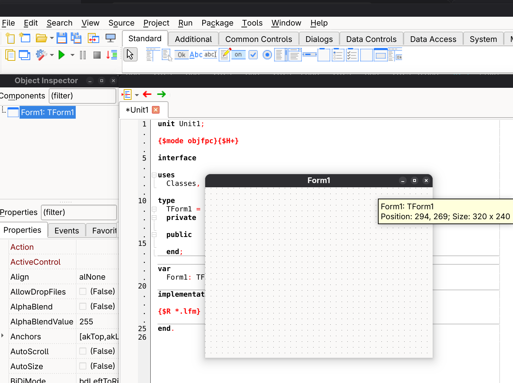Collapse the TForm1 class fold marker
The image size is (513, 383).
[x=154, y=209]
